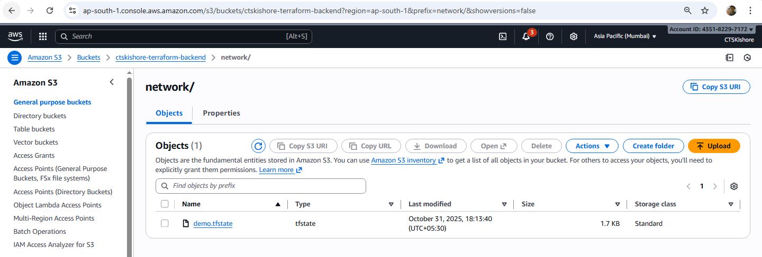This screenshot has width=762, height=257.
Task: Open the demo.tfstate object link
Action: [x=213, y=223]
